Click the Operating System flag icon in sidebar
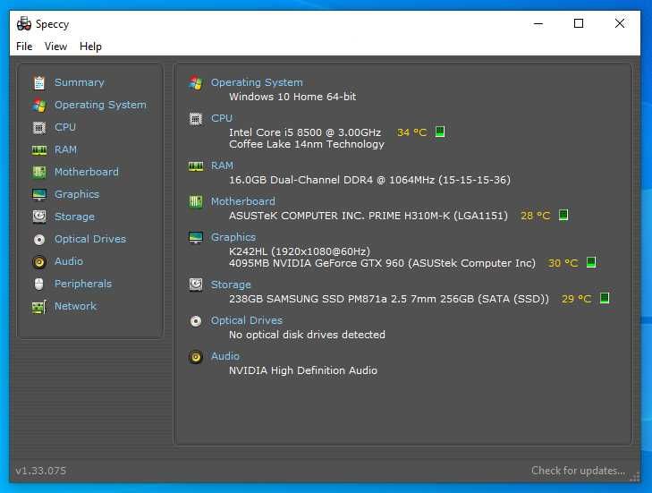 39,106
